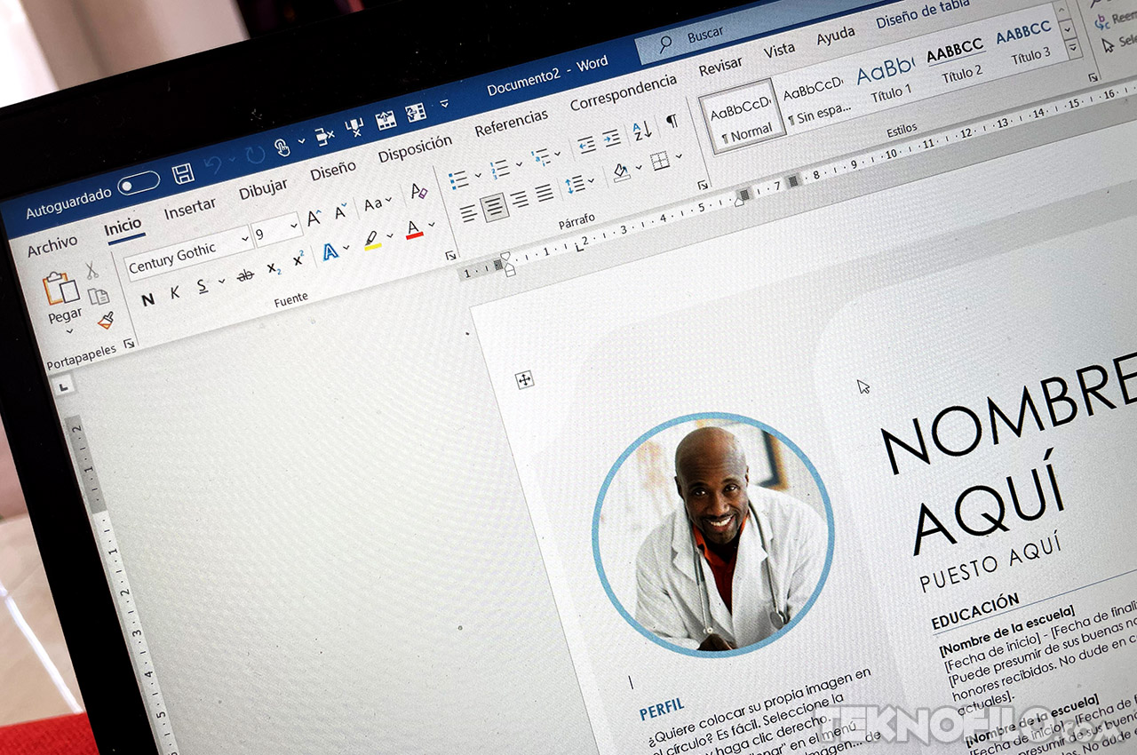
Task: Click the A-Z sort icon
Action: click(642, 131)
